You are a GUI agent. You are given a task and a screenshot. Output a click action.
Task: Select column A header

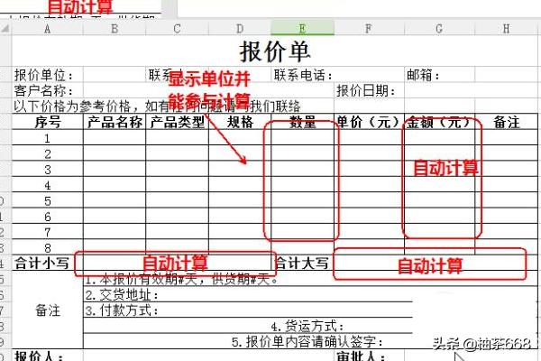(x=47, y=29)
